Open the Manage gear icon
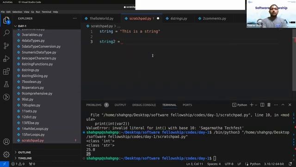Image resolution: width=296 pixels, height=167 pixels. [6, 154]
